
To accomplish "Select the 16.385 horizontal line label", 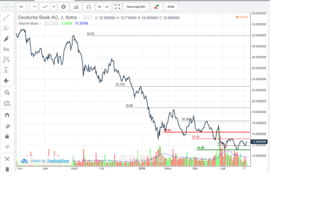I will pos(186,119).
